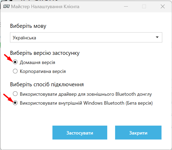Enable the external Bluetooth dongle driver option
The height and width of the screenshot is (150, 172).
[15, 94]
